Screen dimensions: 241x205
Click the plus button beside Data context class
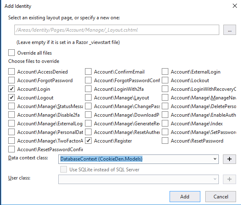(230, 159)
